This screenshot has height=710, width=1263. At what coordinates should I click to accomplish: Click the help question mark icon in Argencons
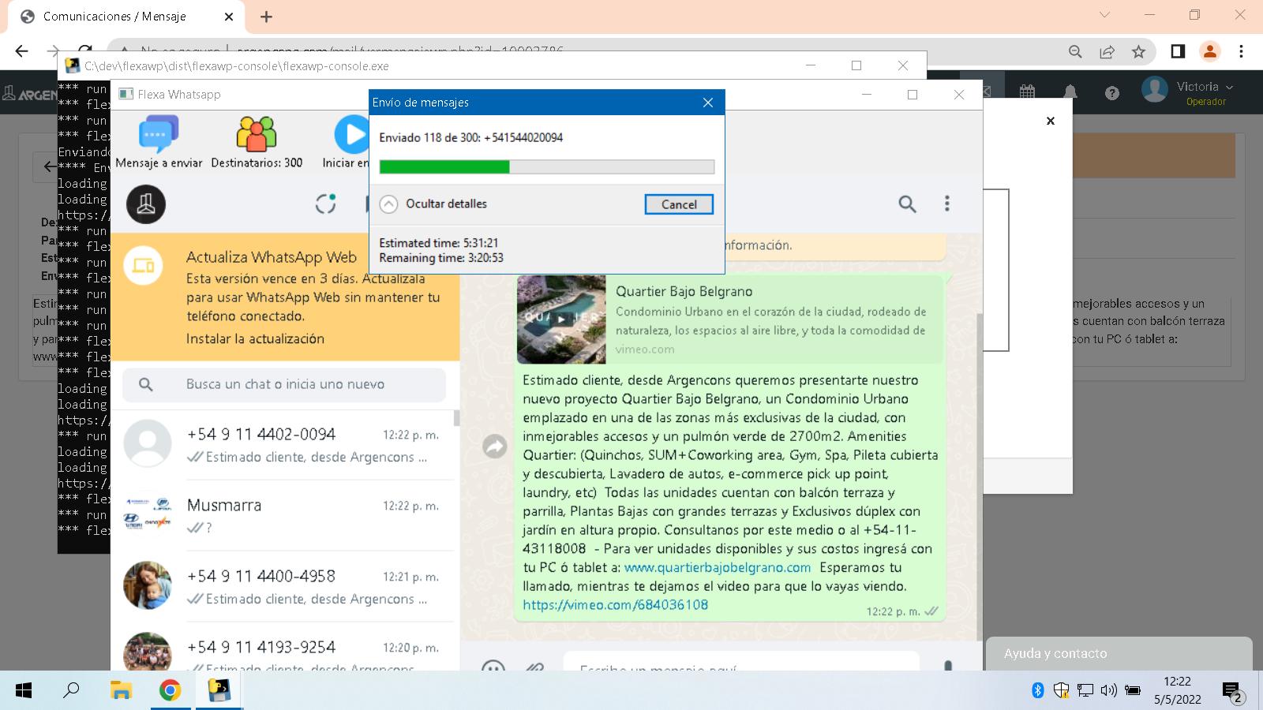point(1112,93)
